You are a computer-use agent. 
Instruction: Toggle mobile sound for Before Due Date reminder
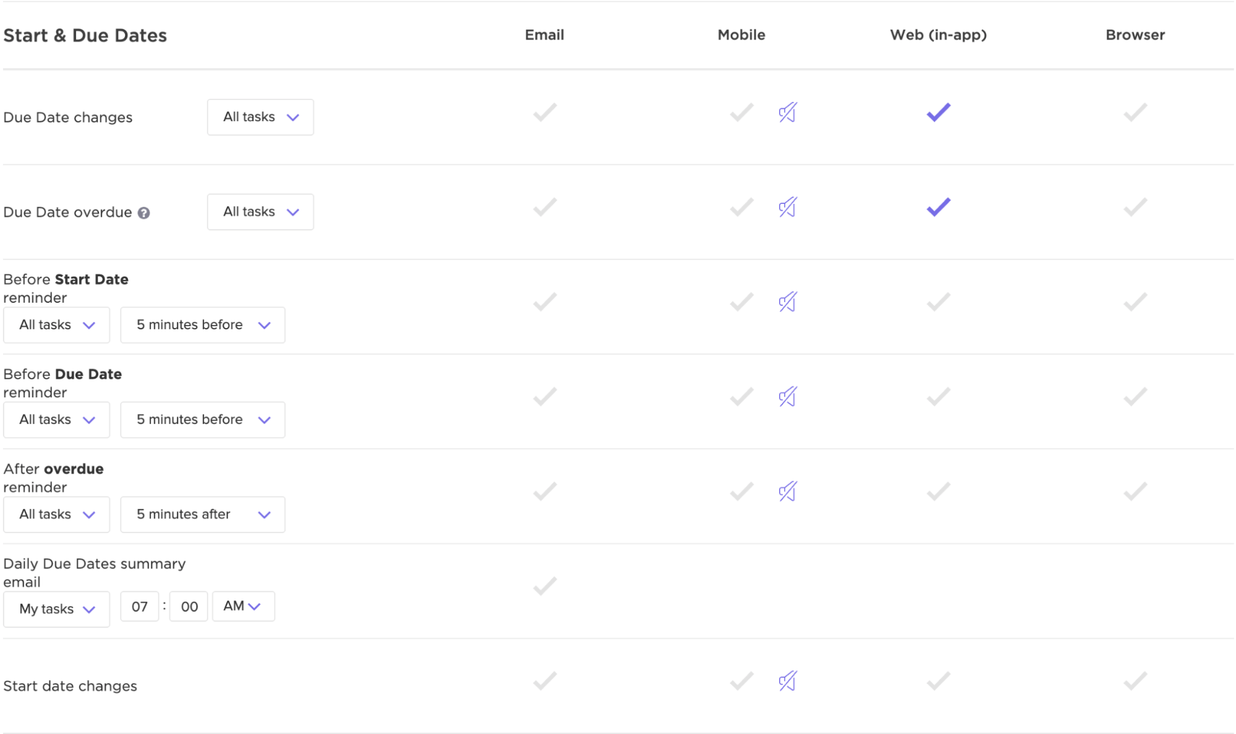tap(787, 397)
